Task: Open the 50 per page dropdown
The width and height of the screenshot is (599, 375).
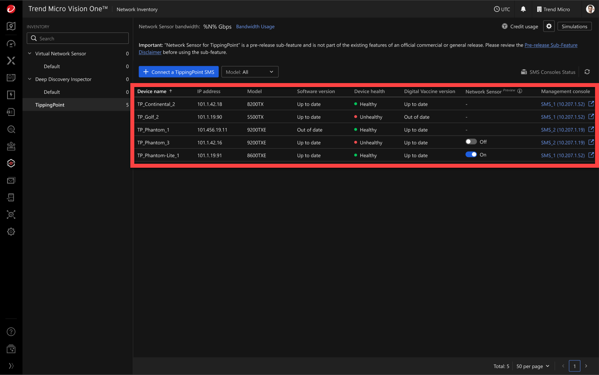Action: coord(532,366)
